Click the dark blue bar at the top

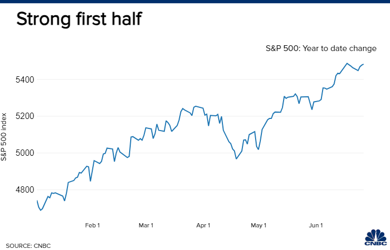[195, 2]
